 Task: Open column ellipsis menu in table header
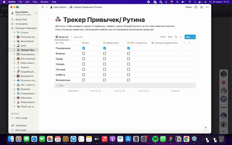[x=190, y=43]
